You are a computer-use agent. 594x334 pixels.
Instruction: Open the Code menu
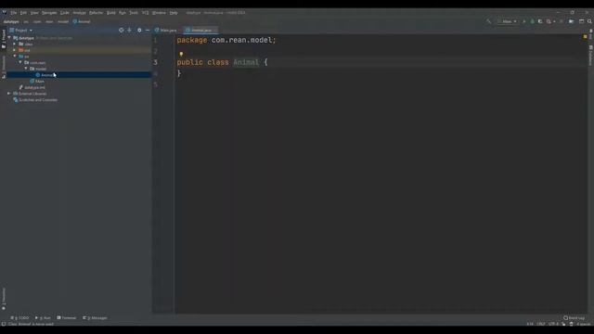click(65, 12)
